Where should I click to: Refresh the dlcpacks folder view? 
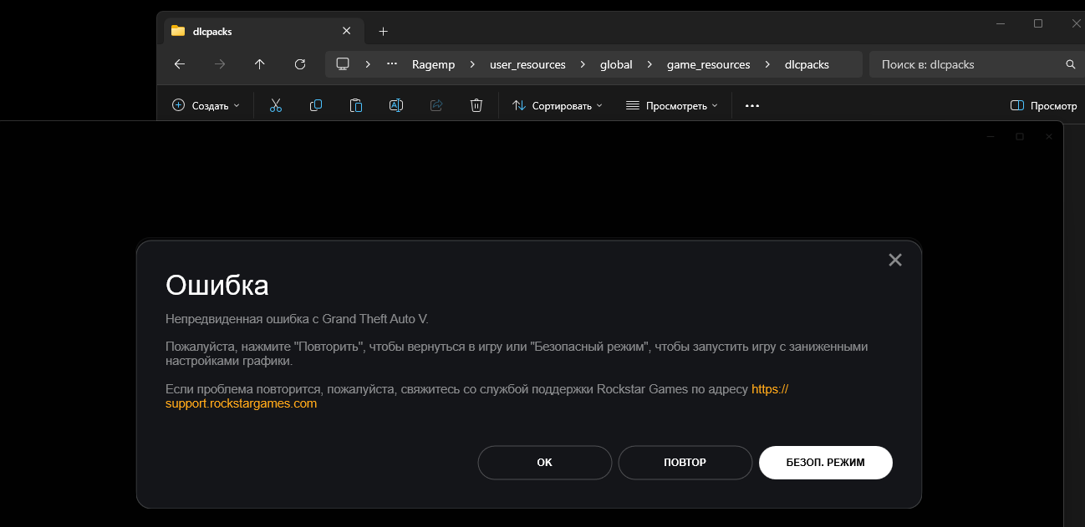tap(300, 64)
